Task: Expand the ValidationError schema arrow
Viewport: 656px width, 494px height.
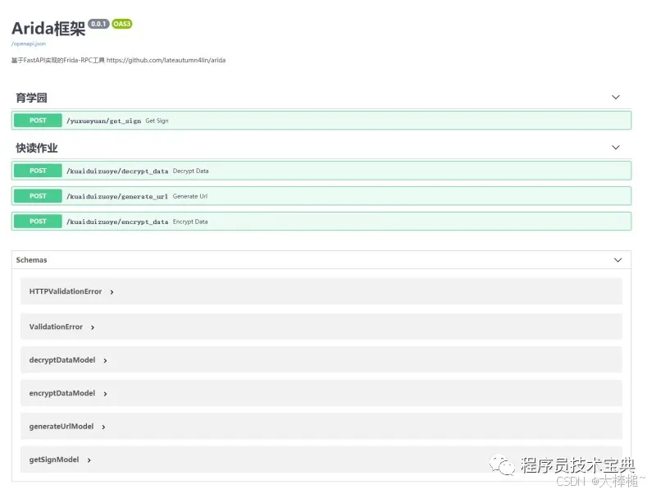Action: pyautogui.click(x=93, y=327)
